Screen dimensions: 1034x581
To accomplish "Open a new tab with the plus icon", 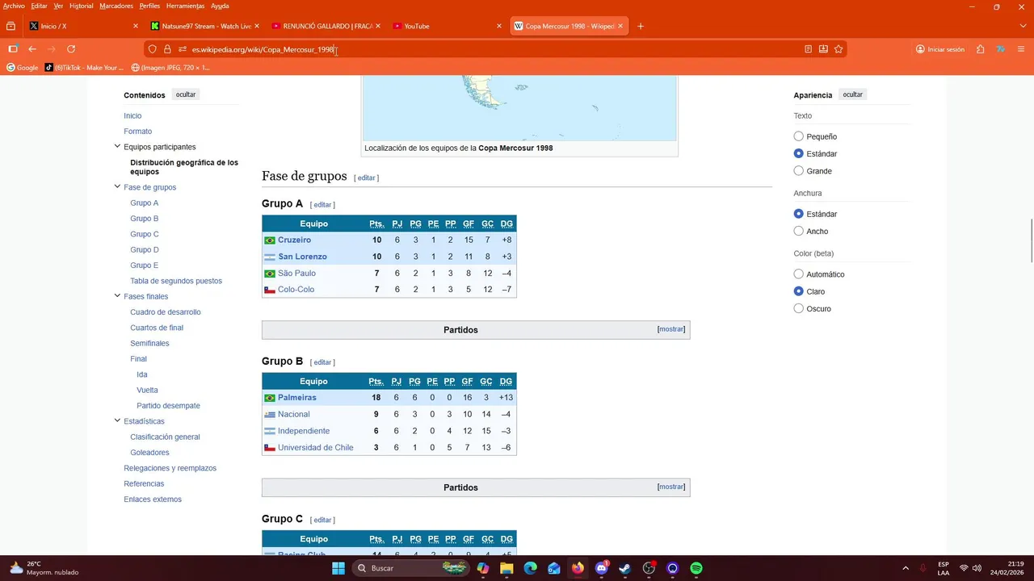I will coord(641,26).
